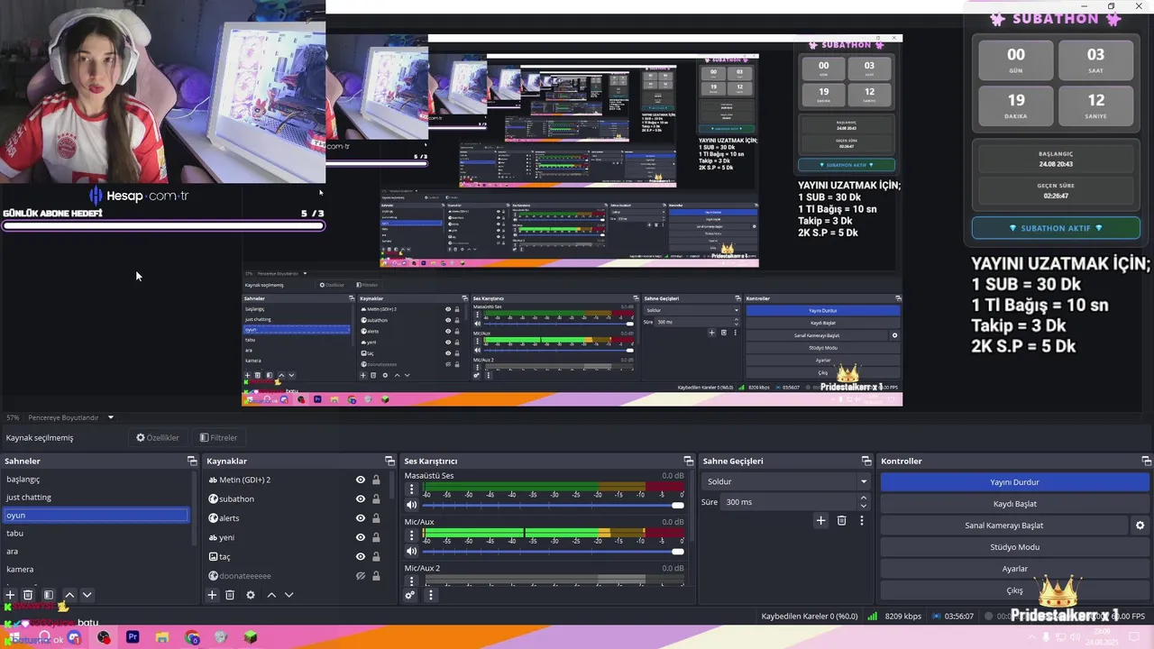Image resolution: width=1154 pixels, height=649 pixels.
Task: Open virtual camera settings gear
Action: point(1140,526)
